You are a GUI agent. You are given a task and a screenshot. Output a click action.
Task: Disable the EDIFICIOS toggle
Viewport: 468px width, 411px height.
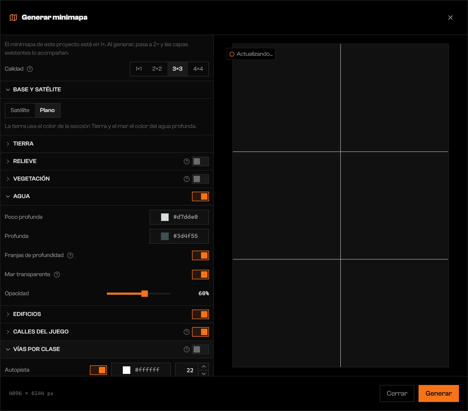(200, 314)
